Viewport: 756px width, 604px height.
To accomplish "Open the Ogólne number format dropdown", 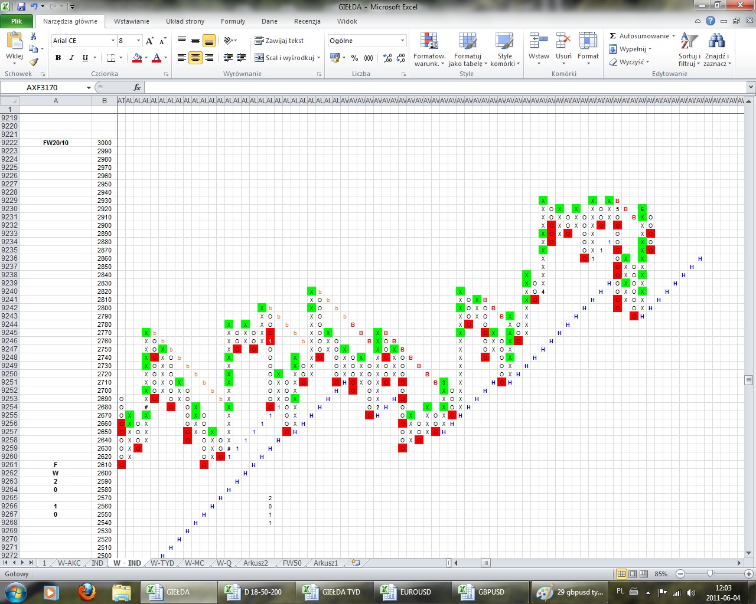I will tap(402, 41).
